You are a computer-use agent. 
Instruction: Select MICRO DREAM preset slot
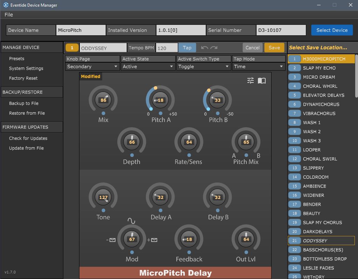click(x=322, y=77)
